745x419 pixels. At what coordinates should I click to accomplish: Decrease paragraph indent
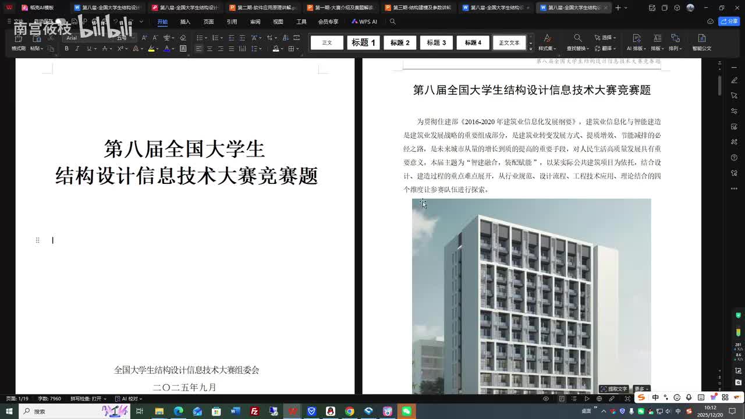click(x=231, y=37)
